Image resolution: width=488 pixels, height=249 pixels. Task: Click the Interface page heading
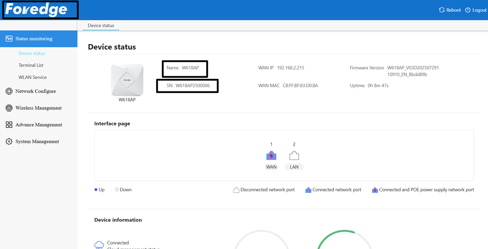point(112,124)
